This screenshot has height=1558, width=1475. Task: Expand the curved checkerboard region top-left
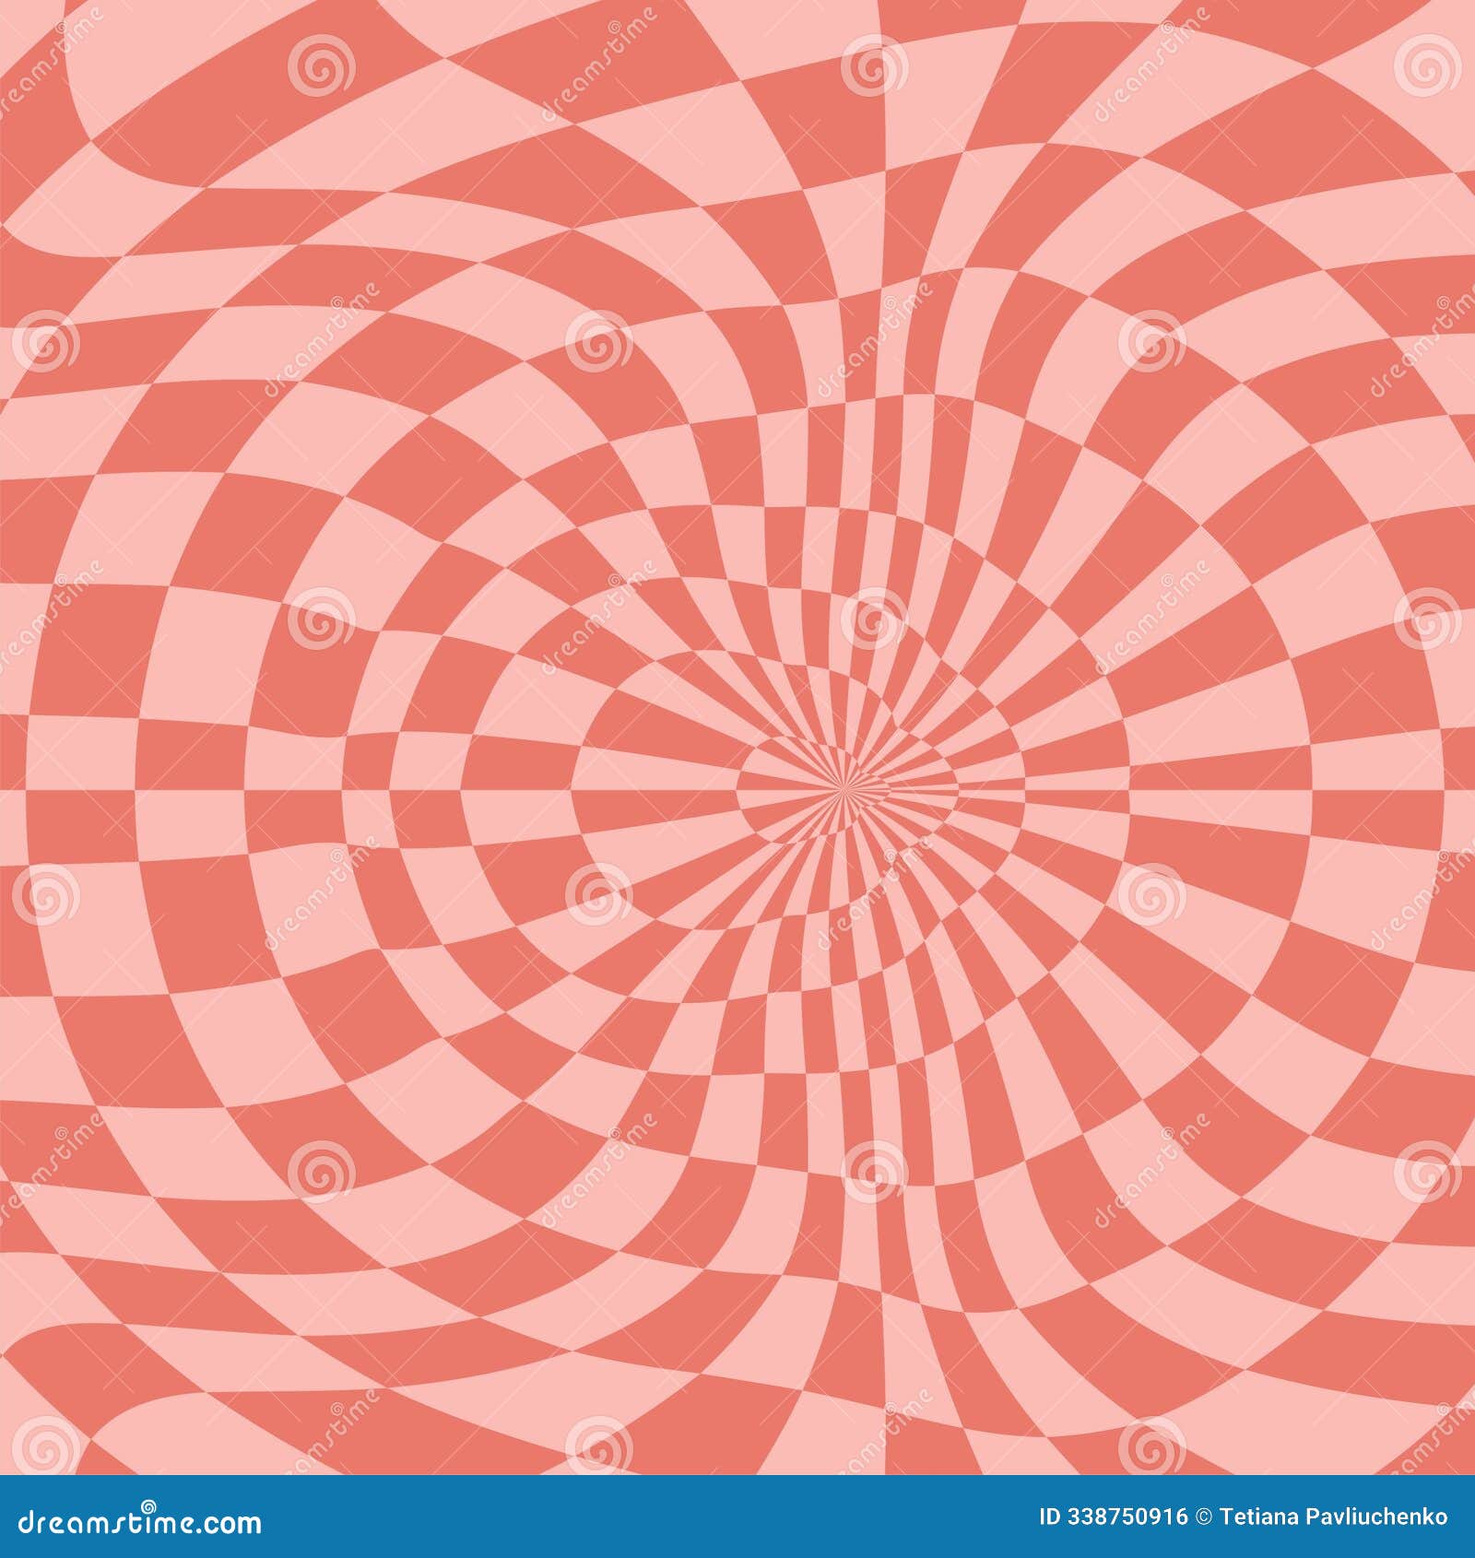tap(277, 277)
